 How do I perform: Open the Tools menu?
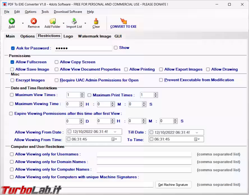coord(45,12)
